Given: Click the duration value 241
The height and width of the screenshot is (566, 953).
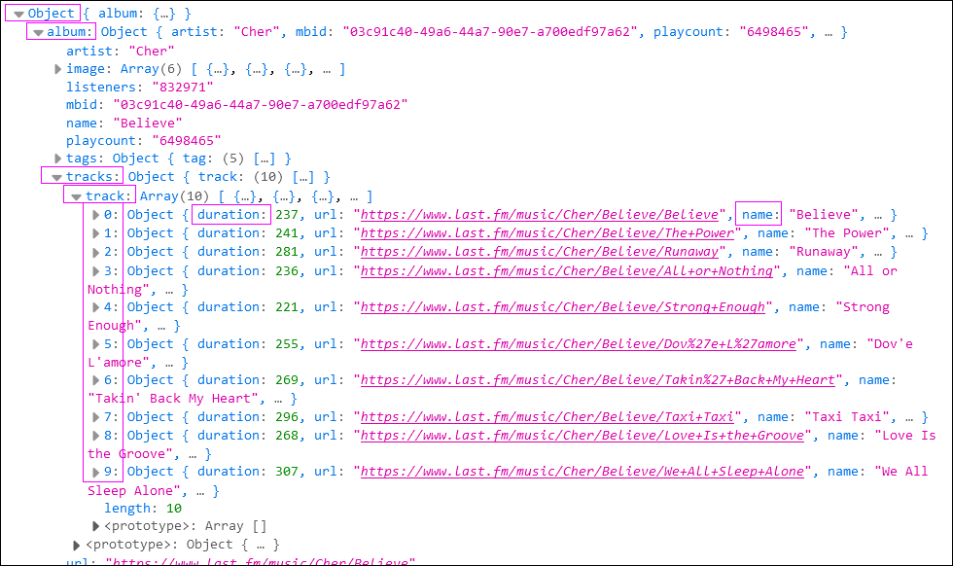Looking at the screenshot, I should (287, 233).
